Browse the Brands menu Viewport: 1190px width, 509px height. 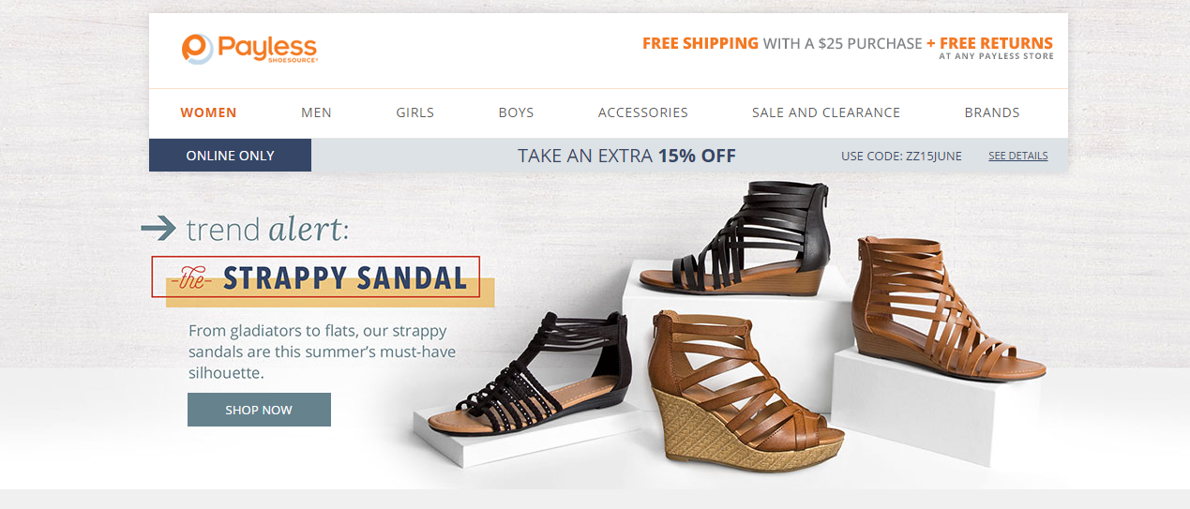pos(992,112)
